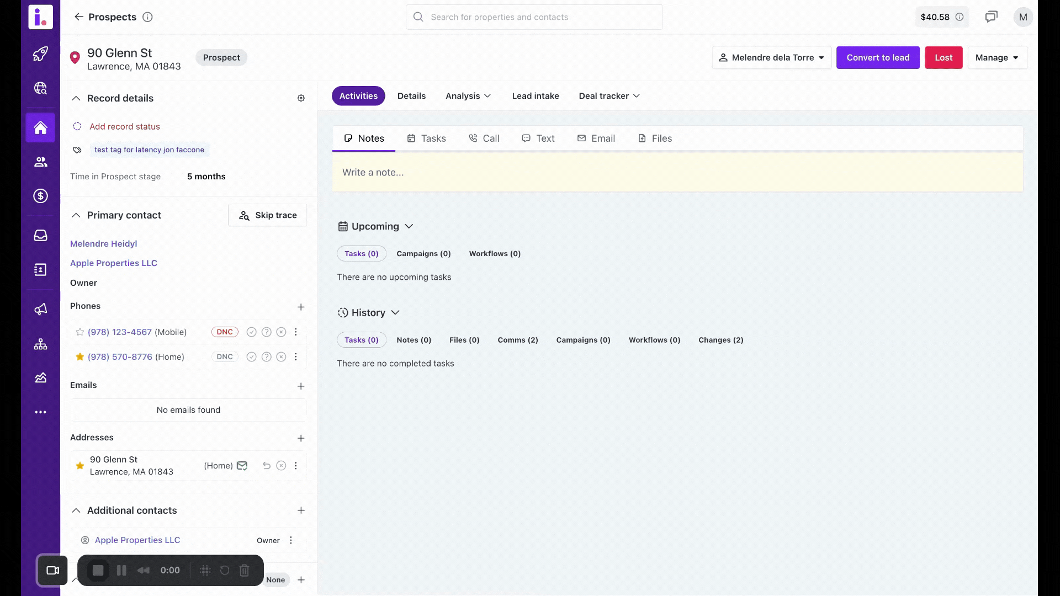Viewport: 1060px width, 596px height.
Task: Set (978) 570-8776 status unknown via question mark
Action: (x=267, y=356)
